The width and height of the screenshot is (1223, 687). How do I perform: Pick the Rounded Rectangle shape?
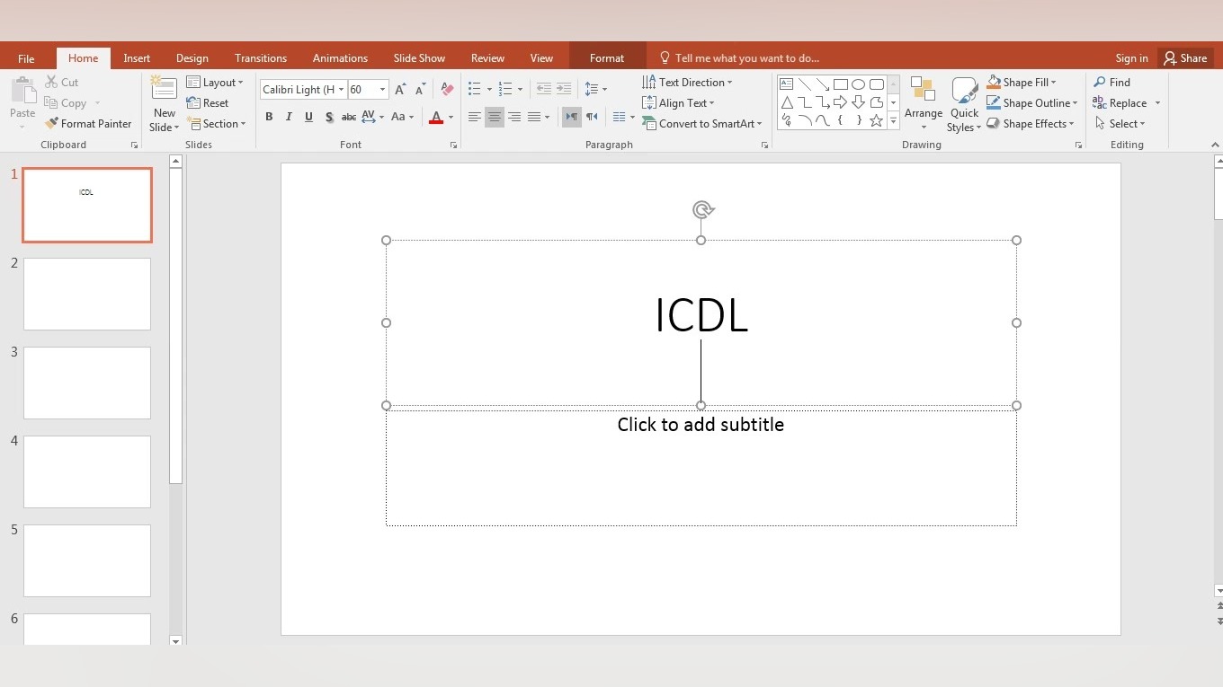coord(877,84)
